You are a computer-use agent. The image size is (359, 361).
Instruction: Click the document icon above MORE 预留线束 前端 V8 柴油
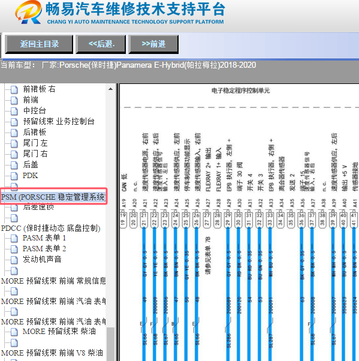pyautogui.click(x=14, y=343)
